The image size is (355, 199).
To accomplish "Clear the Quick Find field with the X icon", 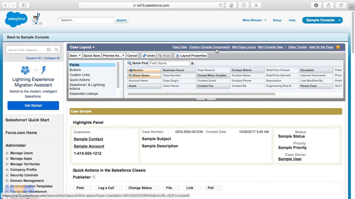I will (x=192, y=63).
